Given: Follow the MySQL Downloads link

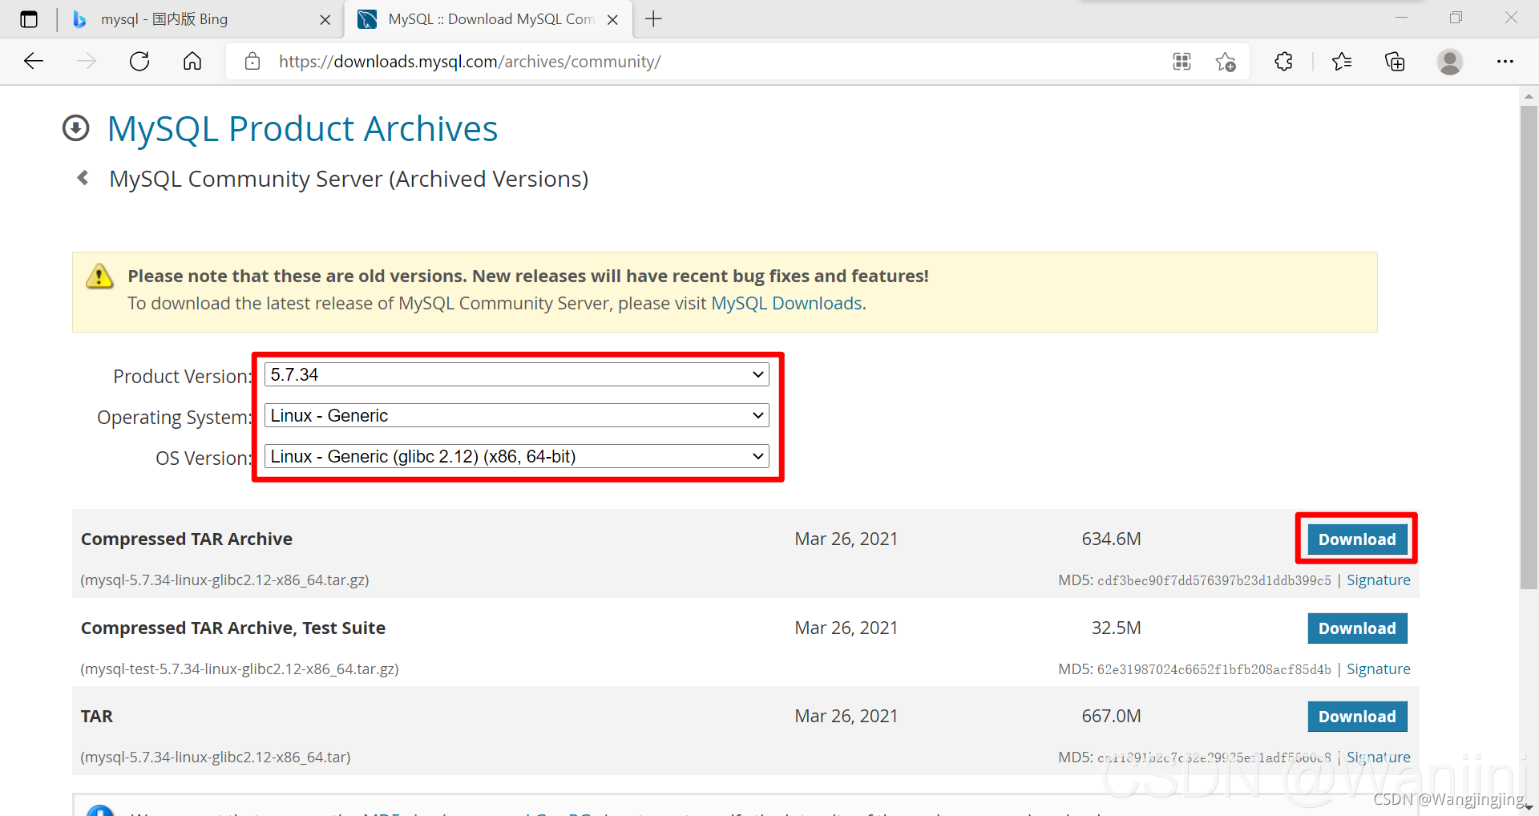Looking at the screenshot, I should (786, 303).
